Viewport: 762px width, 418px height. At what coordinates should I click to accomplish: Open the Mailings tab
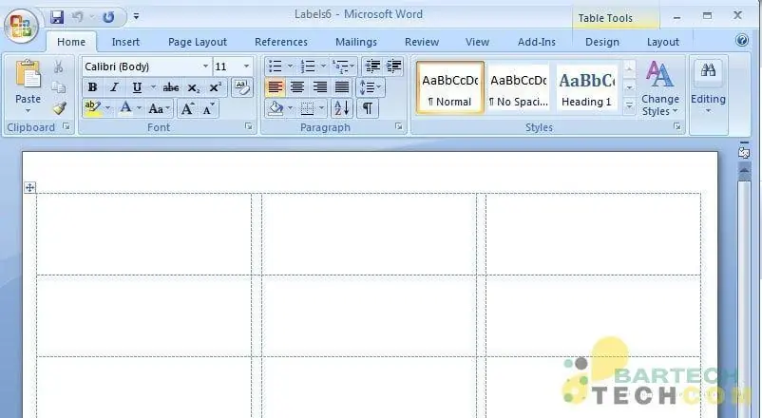[x=355, y=42]
